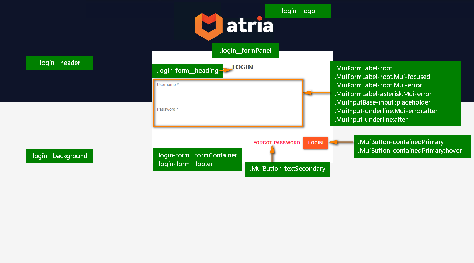
Task: Click the white atria wordmark text
Action: tap(250, 26)
